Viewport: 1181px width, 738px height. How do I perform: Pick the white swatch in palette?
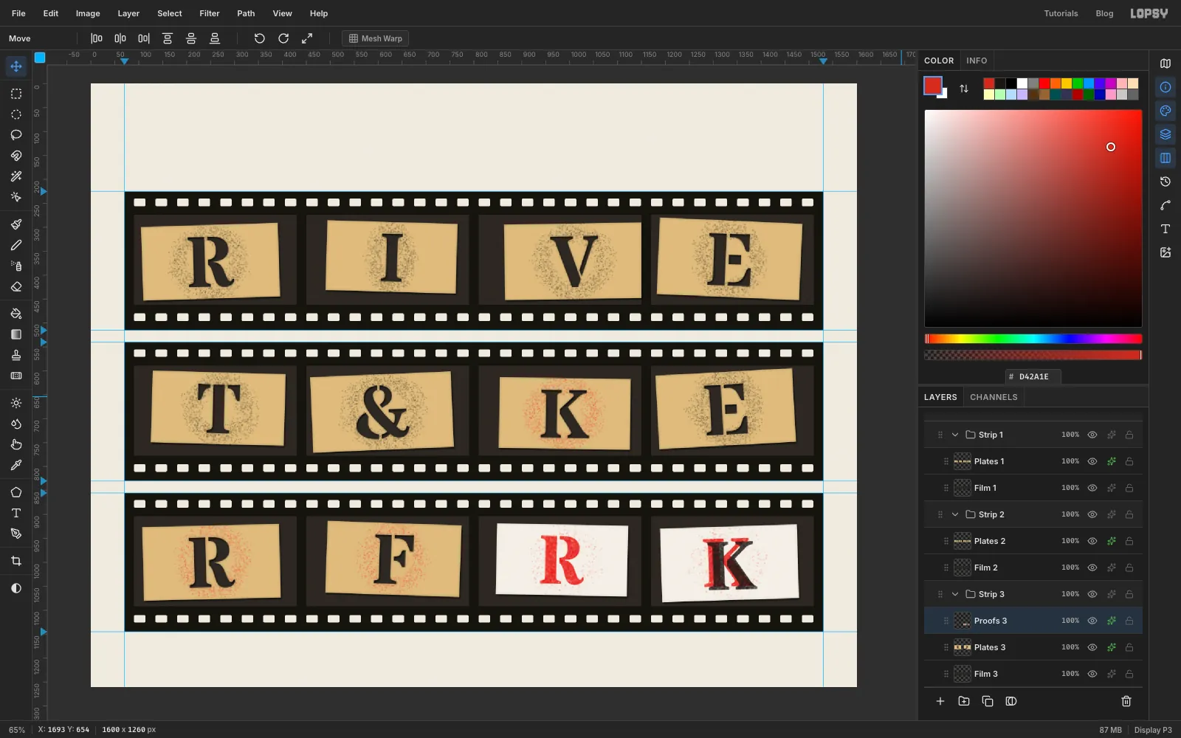[1022, 83]
